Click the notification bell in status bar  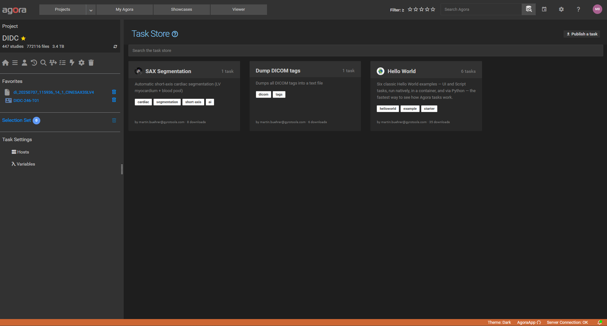point(600,322)
